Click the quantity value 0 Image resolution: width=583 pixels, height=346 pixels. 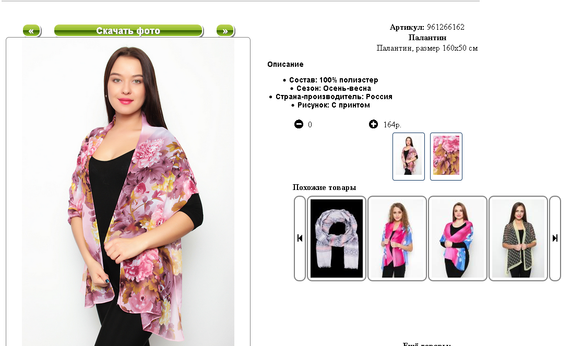[310, 125]
